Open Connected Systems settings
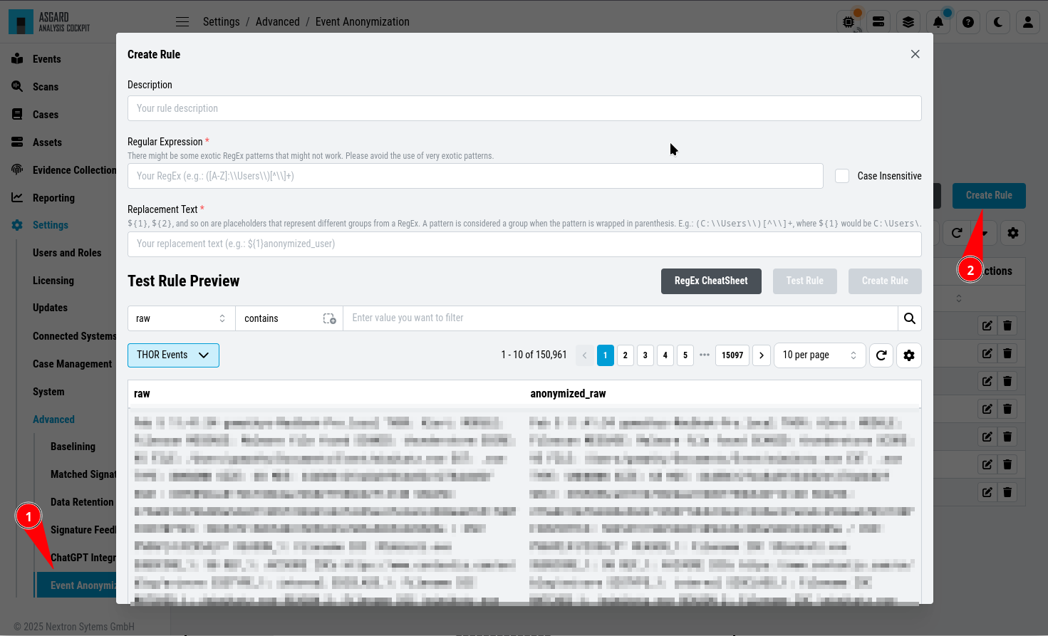 tap(74, 336)
